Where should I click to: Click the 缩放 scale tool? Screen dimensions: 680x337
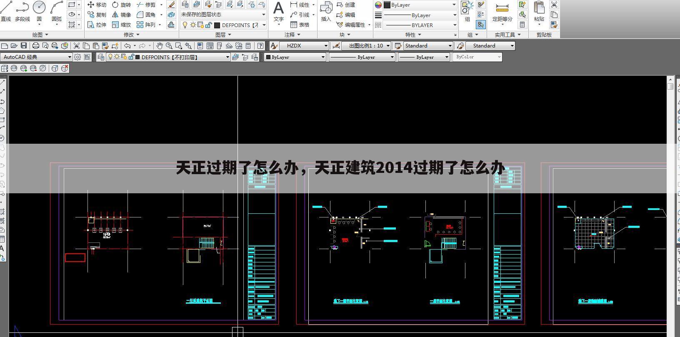tap(121, 25)
